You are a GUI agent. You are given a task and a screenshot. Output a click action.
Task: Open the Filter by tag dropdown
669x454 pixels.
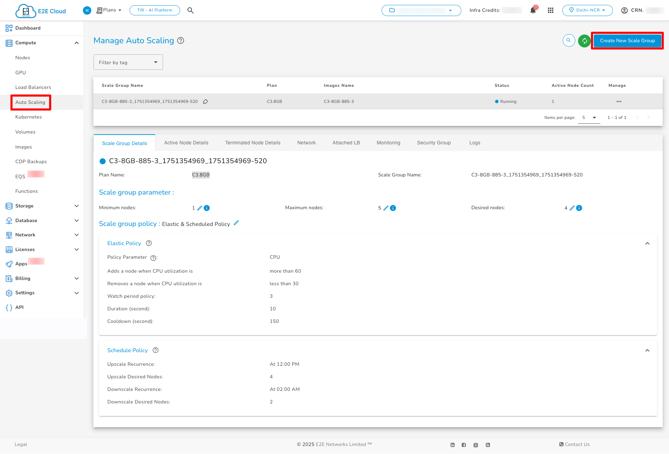(x=128, y=62)
